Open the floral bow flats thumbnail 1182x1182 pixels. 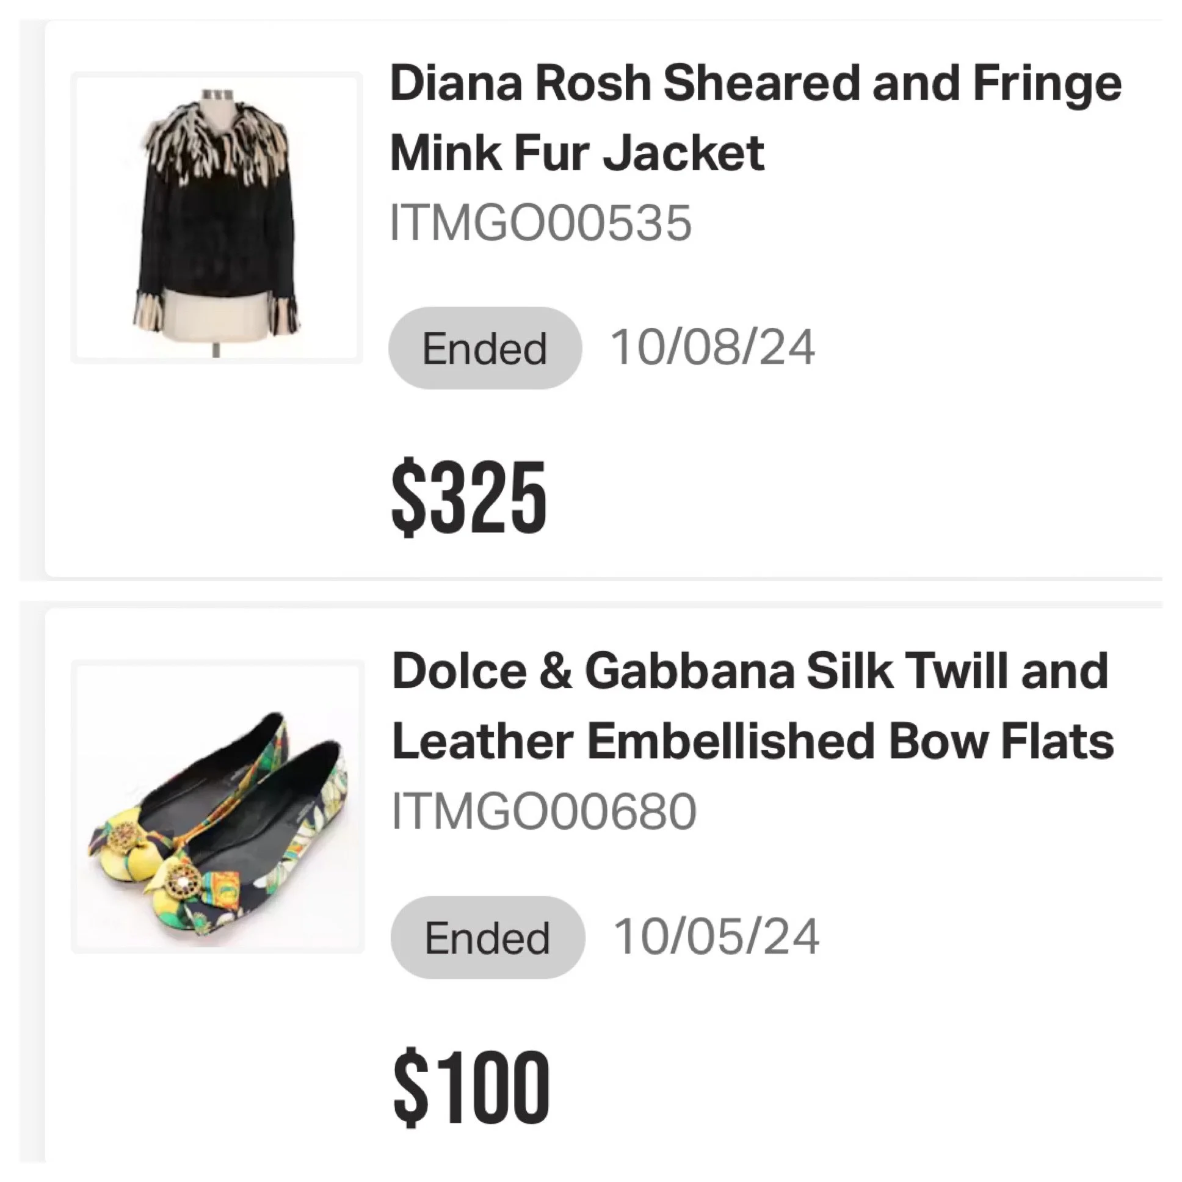[217, 807]
